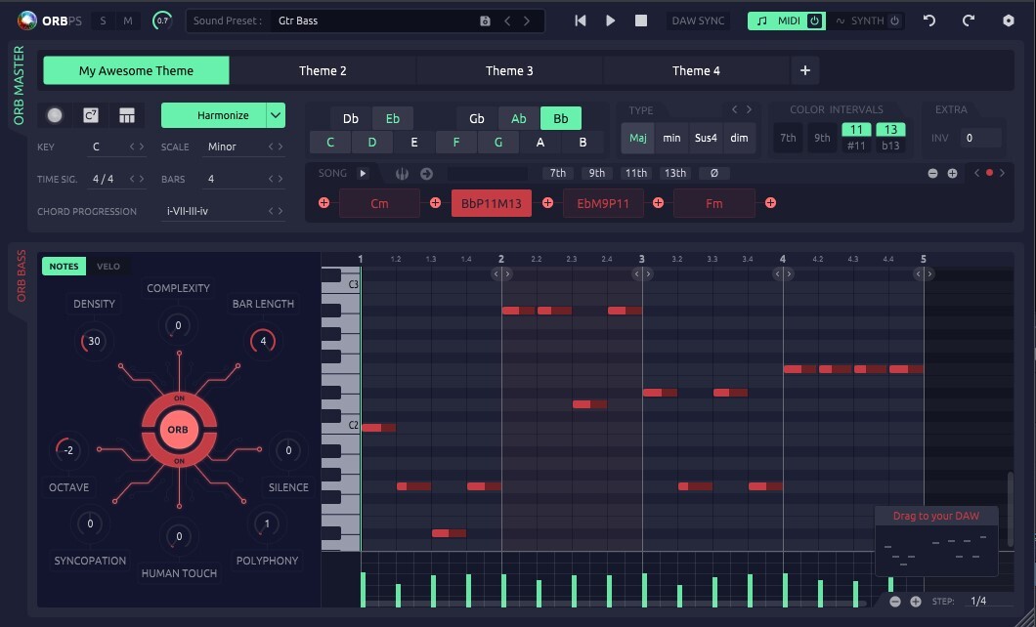Screen dimensions: 1036x627
Task: Select the BbP11M13 chord block
Action: tap(491, 203)
